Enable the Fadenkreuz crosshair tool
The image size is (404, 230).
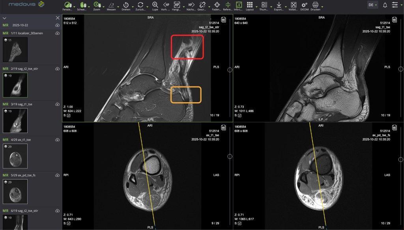[217, 5]
